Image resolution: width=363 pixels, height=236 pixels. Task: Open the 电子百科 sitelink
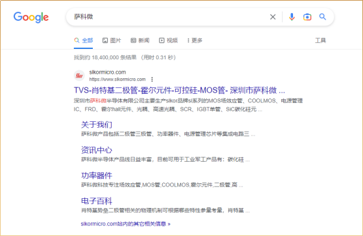[x=97, y=201]
